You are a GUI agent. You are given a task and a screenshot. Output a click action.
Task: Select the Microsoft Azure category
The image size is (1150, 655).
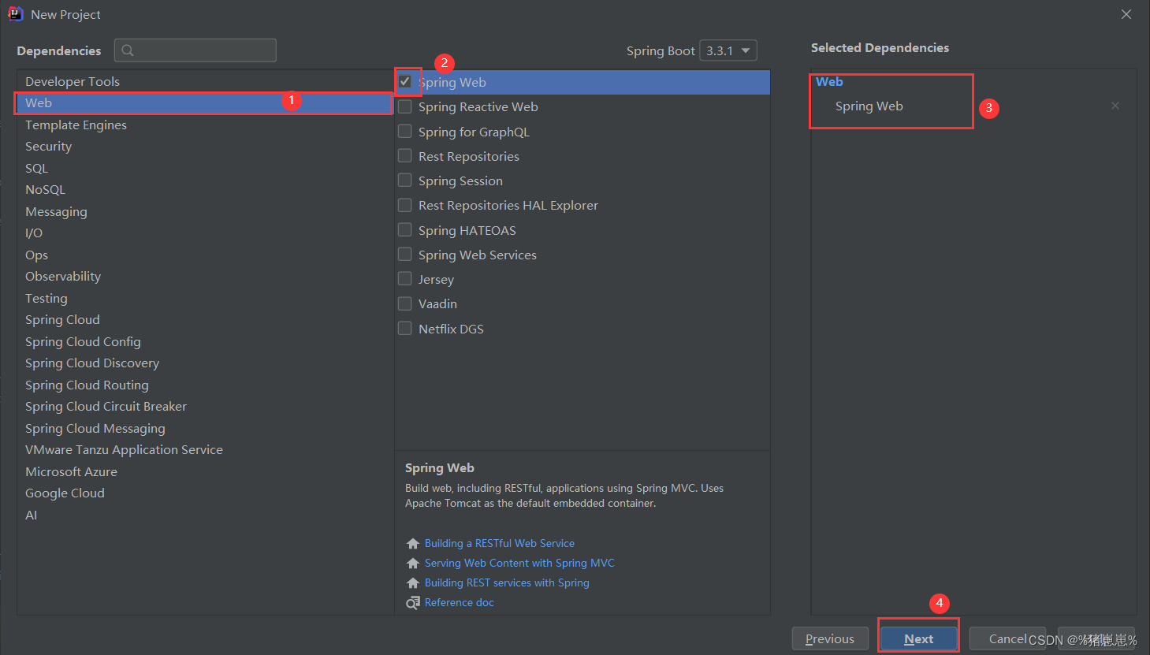coord(204,471)
